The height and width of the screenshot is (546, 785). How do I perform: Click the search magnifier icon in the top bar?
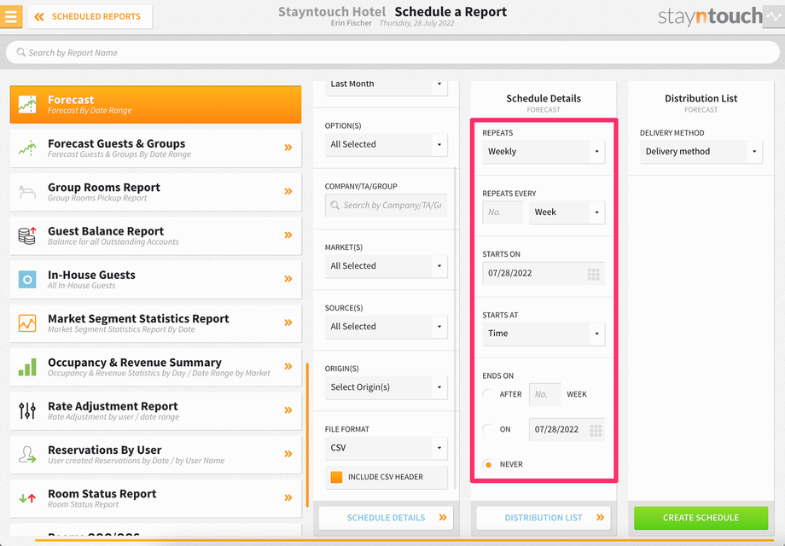[x=21, y=52]
